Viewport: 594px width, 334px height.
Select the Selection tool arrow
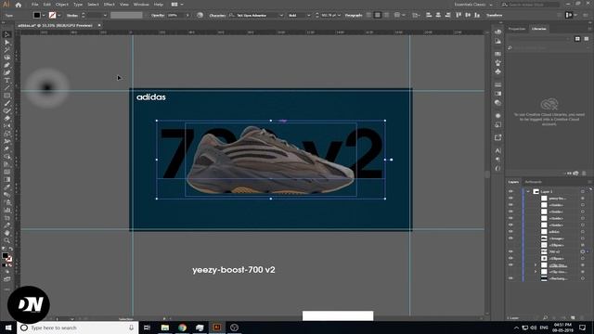pyautogui.click(x=6, y=34)
